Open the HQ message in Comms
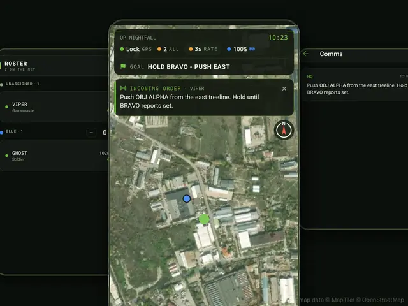 pos(354,85)
